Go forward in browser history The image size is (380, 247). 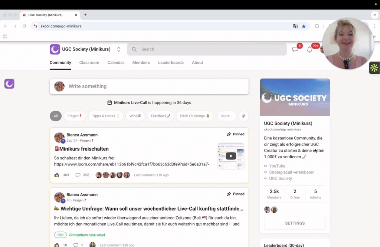pyautogui.click(x=15, y=26)
